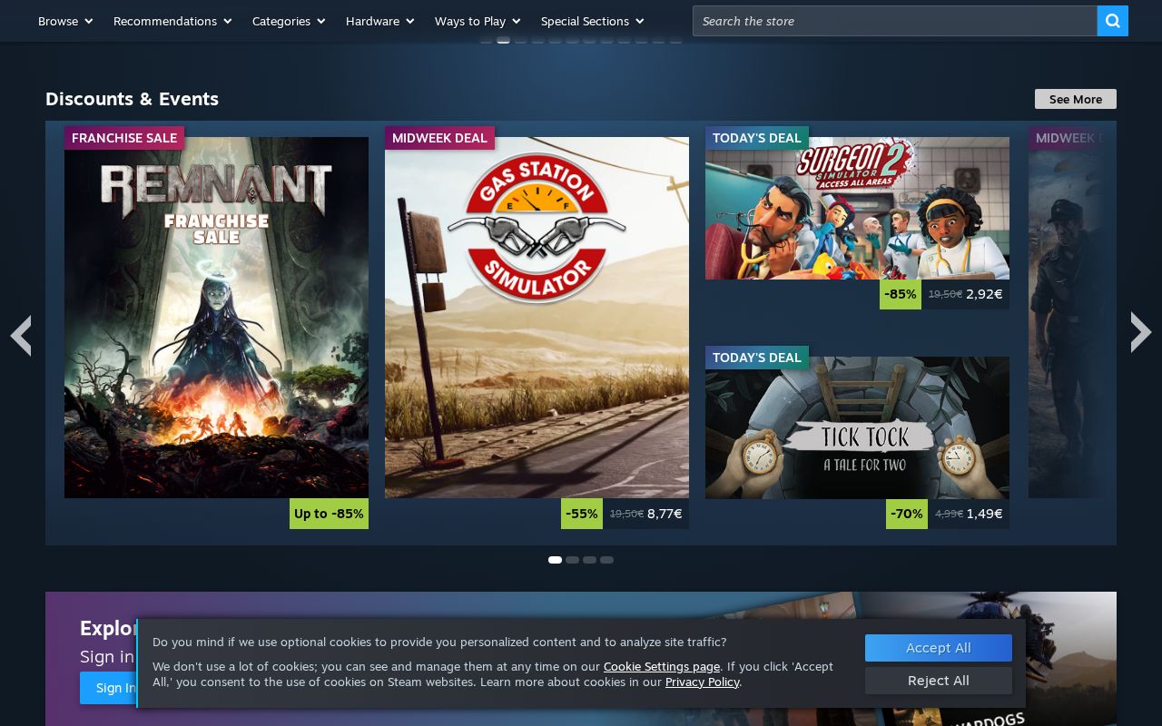
Task: Open the Surgeon Simulator 2 banner
Action: pyautogui.click(x=857, y=208)
